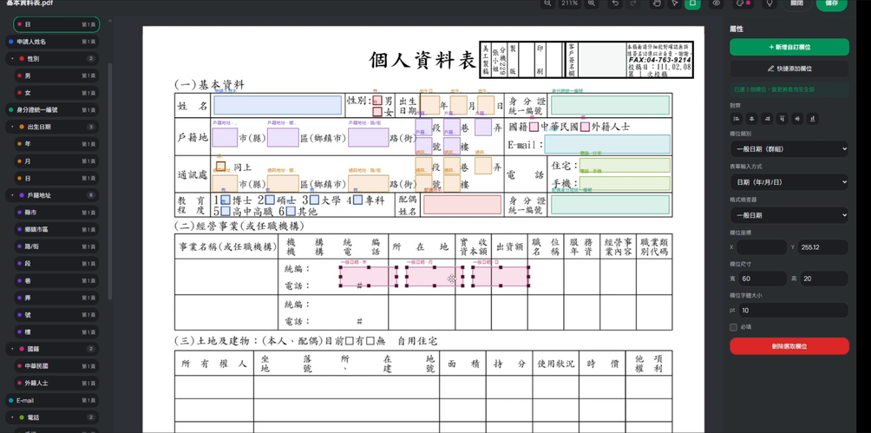Open the color palette icon
This screenshot has height=433, width=871.
742,3
